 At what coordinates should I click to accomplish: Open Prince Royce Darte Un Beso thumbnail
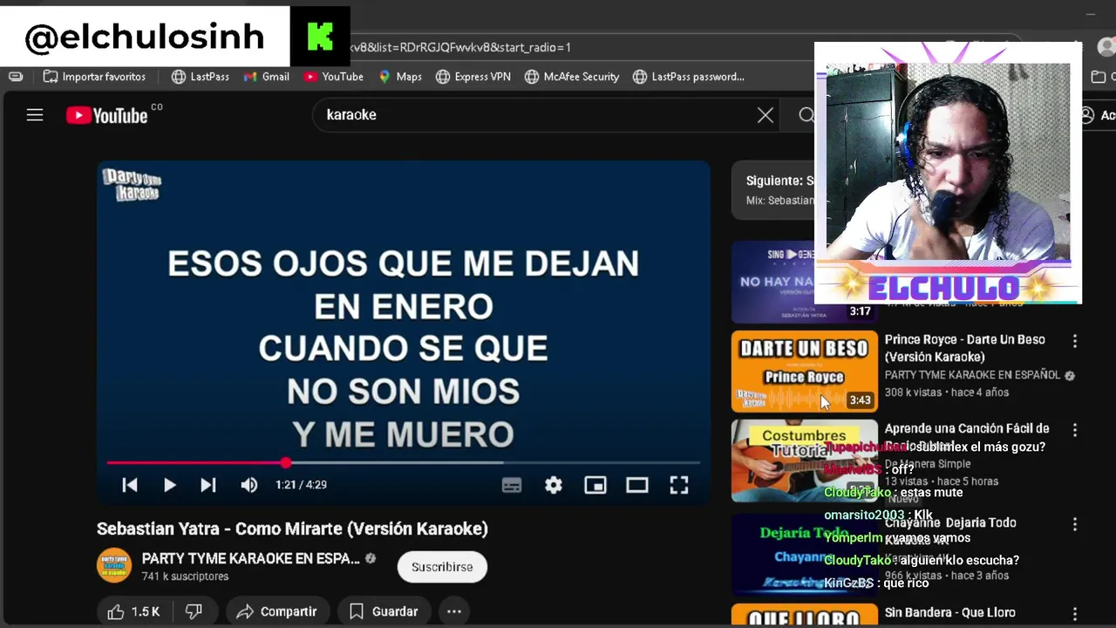point(804,371)
